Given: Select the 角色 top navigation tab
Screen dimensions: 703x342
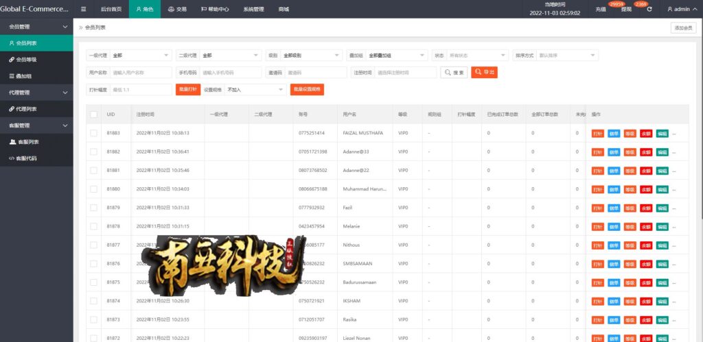Looking at the screenshot, I should click(145, 9).
